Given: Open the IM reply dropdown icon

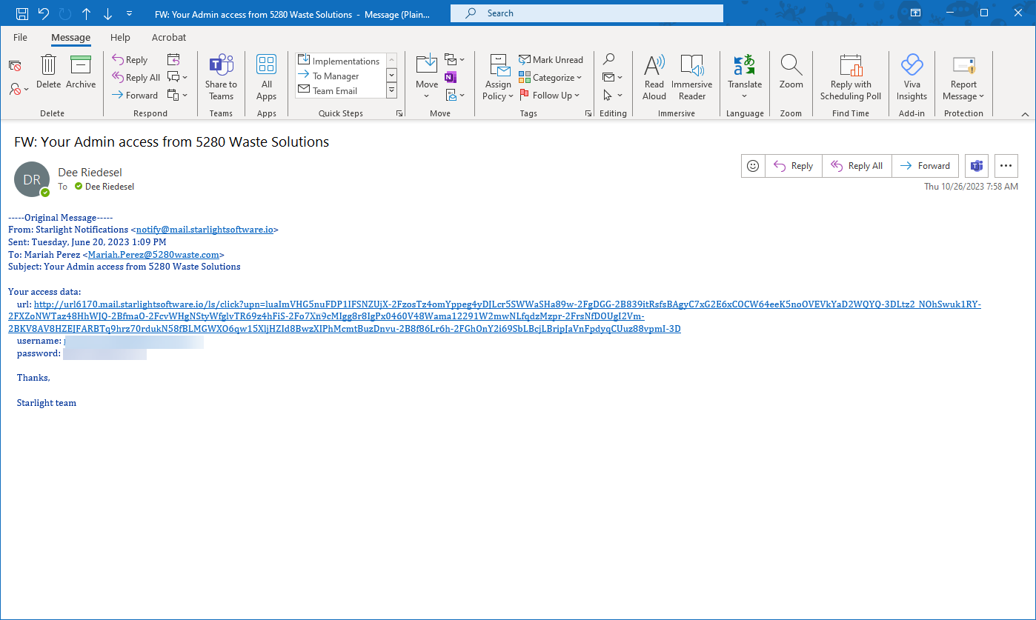Looking at the screenshot, I should point(177,78).
